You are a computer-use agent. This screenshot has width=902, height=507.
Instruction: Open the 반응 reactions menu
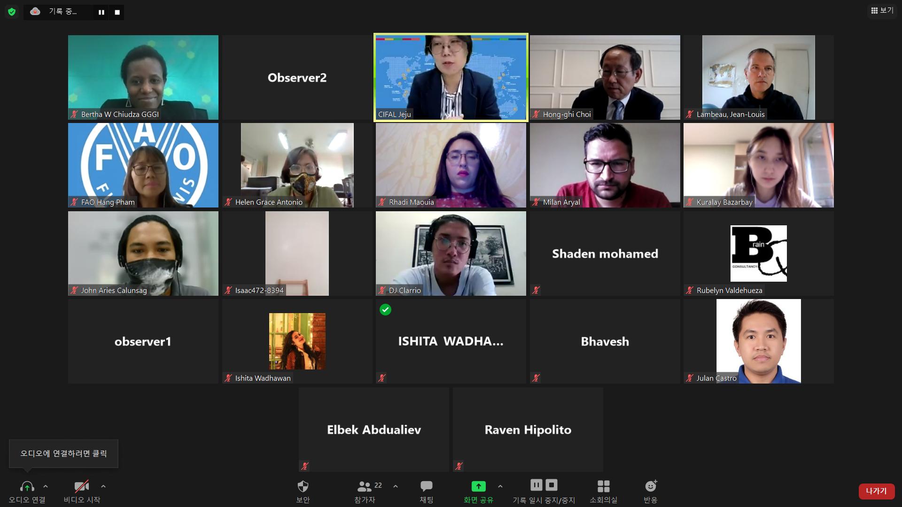pyautogui.click(x=651, y=491)
